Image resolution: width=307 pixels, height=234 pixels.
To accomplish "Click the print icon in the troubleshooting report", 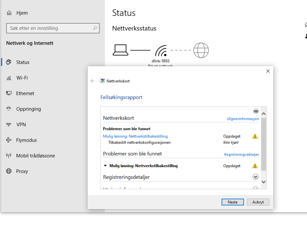I will click(x=256, y=110).
